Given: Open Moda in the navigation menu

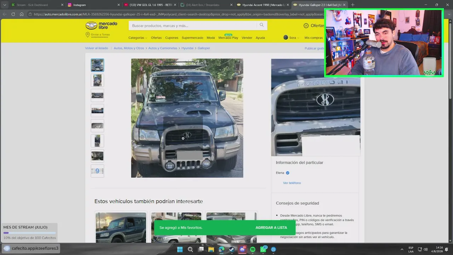Looking at the screenshot, I should pos(211,38).
